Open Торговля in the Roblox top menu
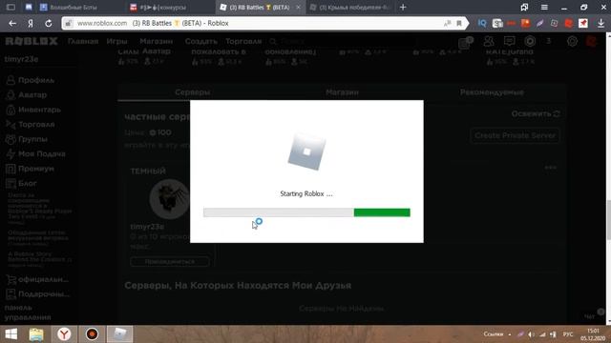 click(243, 41)
